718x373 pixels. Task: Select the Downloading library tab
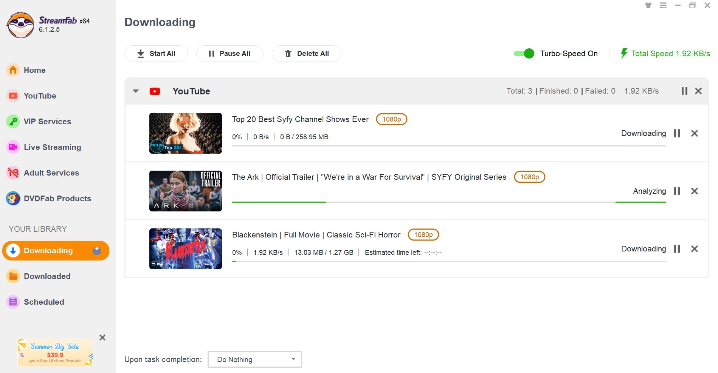56,251
